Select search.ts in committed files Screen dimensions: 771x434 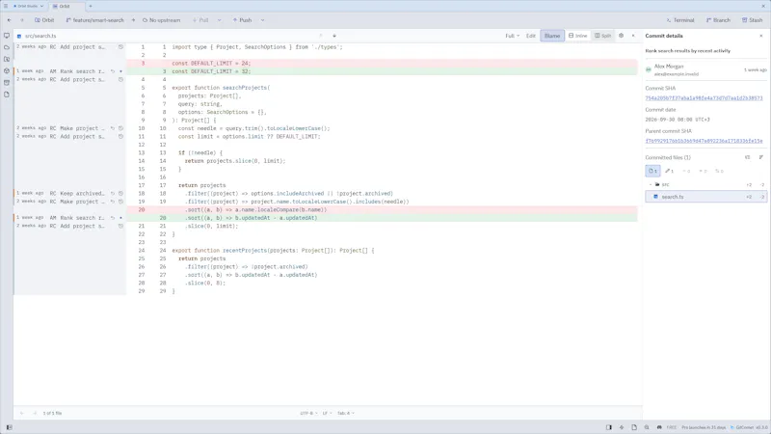coord(706,197)
